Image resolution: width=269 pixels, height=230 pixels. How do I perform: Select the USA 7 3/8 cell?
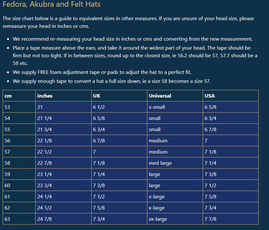point(231,174)
